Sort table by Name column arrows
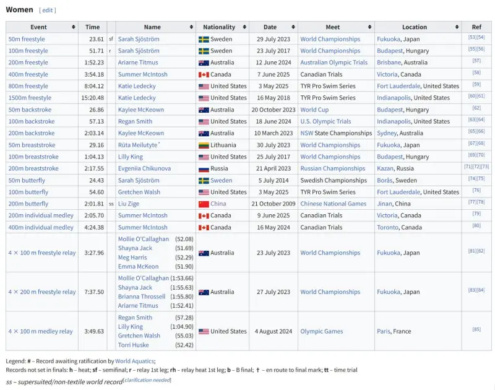 (191, 27)
